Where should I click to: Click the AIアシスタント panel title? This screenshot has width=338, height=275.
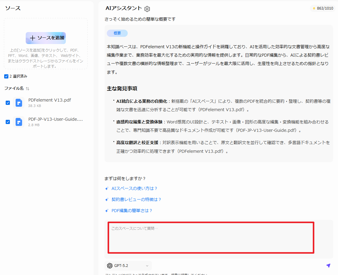(x=124, y=8)
